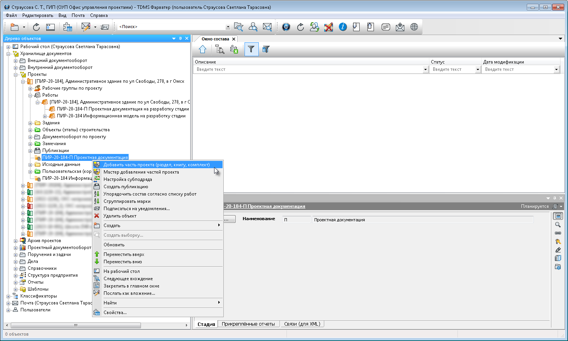
Task: Click the clear filter funnel icon
Action: pos(266,49)
